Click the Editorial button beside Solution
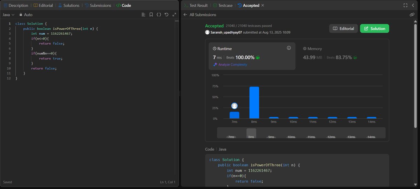 343,28
